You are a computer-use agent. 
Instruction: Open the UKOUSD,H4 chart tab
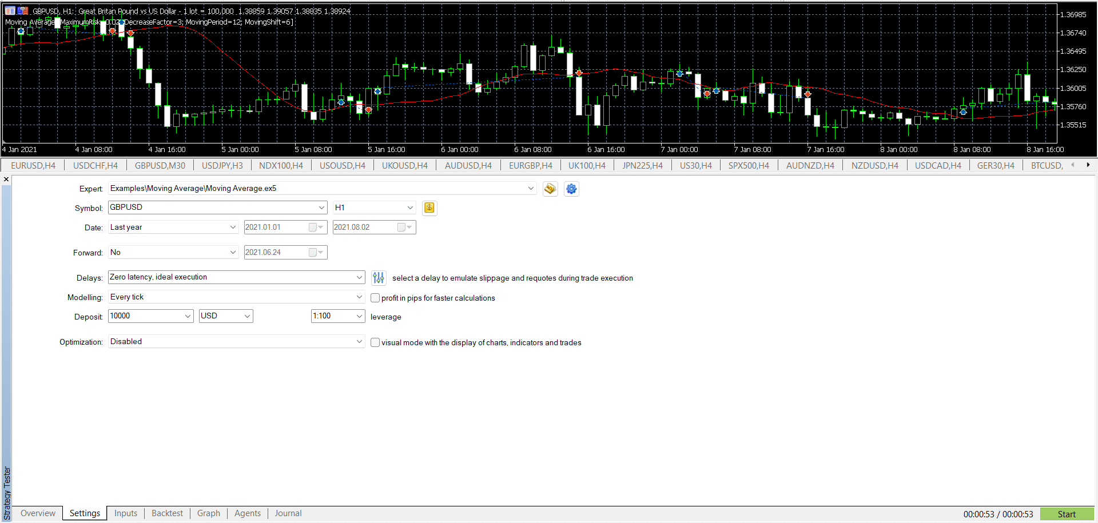tap(405, 166)
